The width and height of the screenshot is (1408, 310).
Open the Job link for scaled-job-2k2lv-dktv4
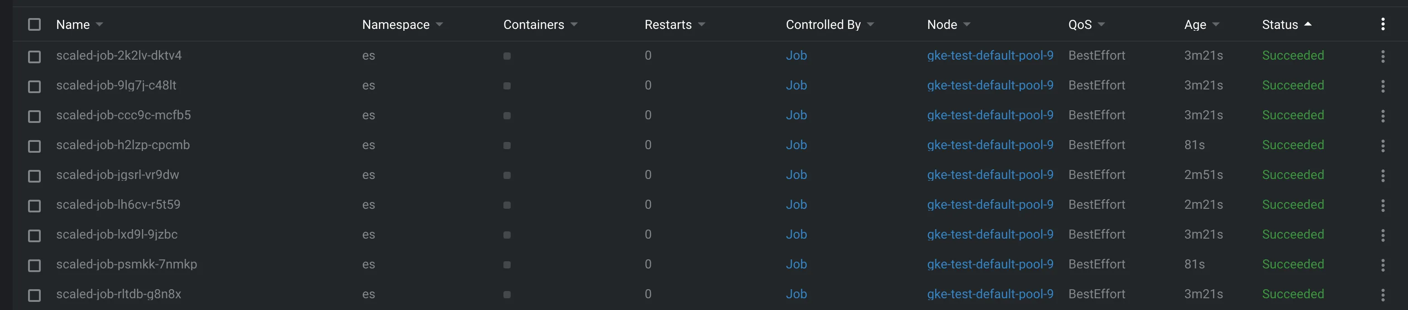(796, 56)
